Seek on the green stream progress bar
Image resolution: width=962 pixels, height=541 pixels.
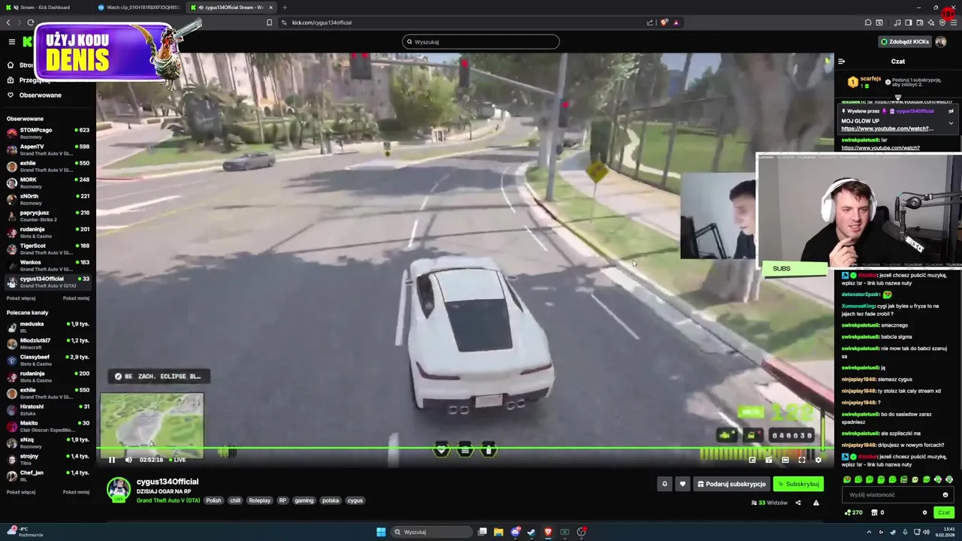pyautogui.click(x=464, y=449)
